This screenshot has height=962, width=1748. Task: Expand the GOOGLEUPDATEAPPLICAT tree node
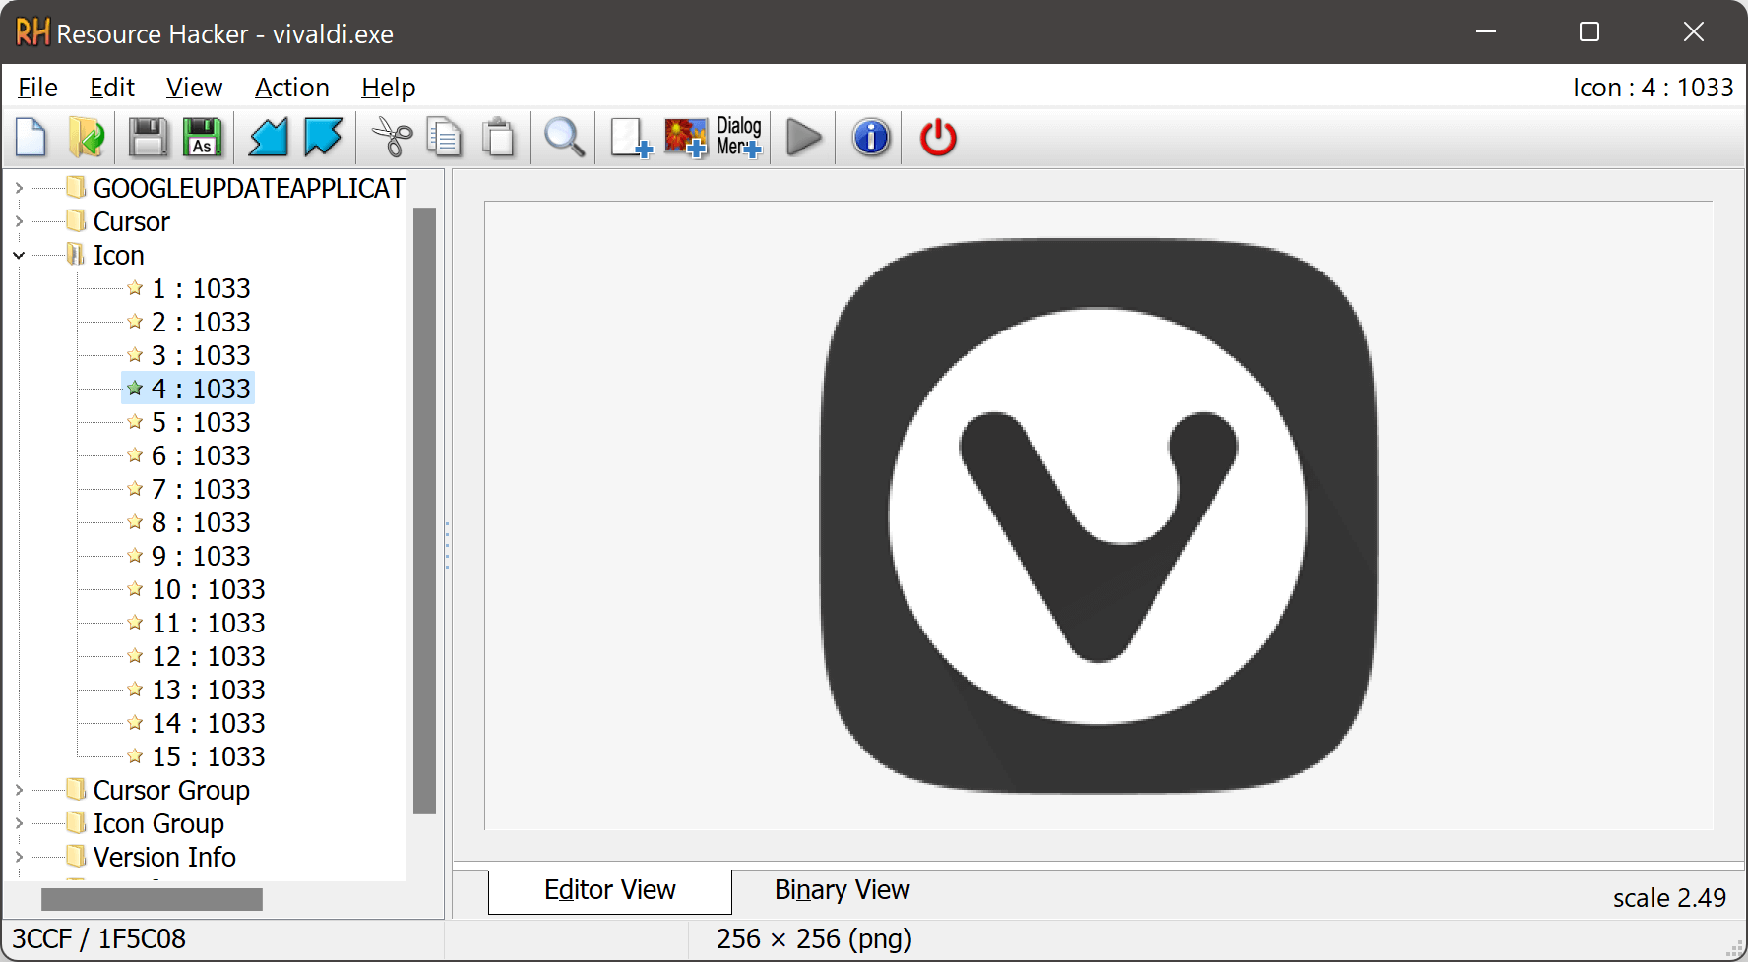[19, 188]
